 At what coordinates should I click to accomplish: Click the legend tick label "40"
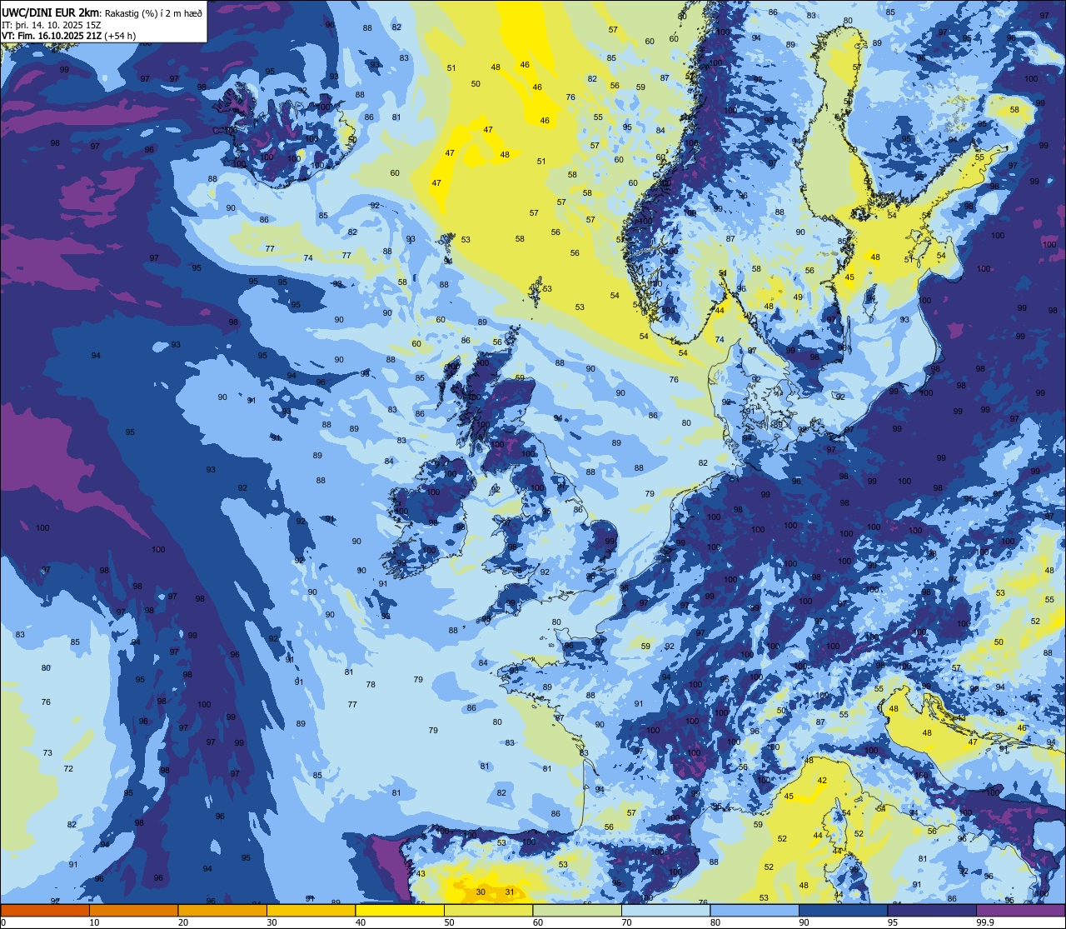361,922
